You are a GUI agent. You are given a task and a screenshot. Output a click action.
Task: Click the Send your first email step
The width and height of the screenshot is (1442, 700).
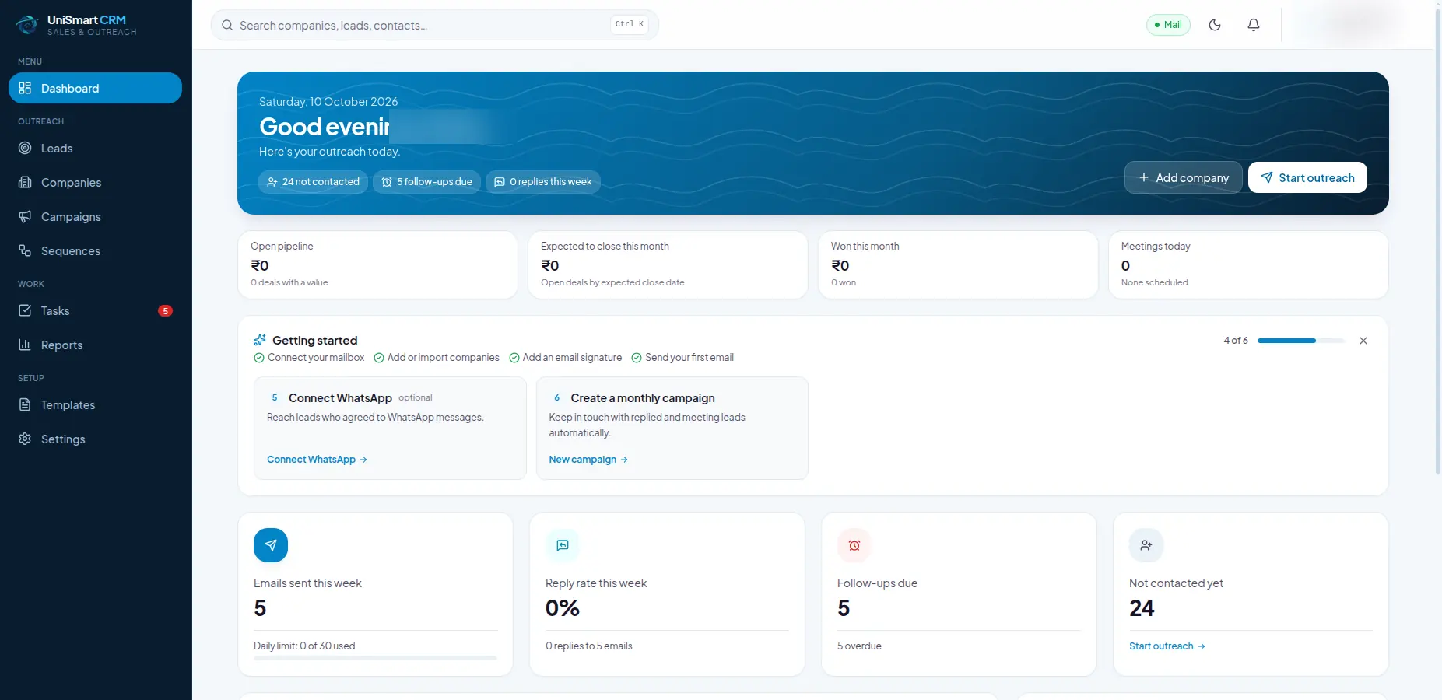tap(682, 358)
